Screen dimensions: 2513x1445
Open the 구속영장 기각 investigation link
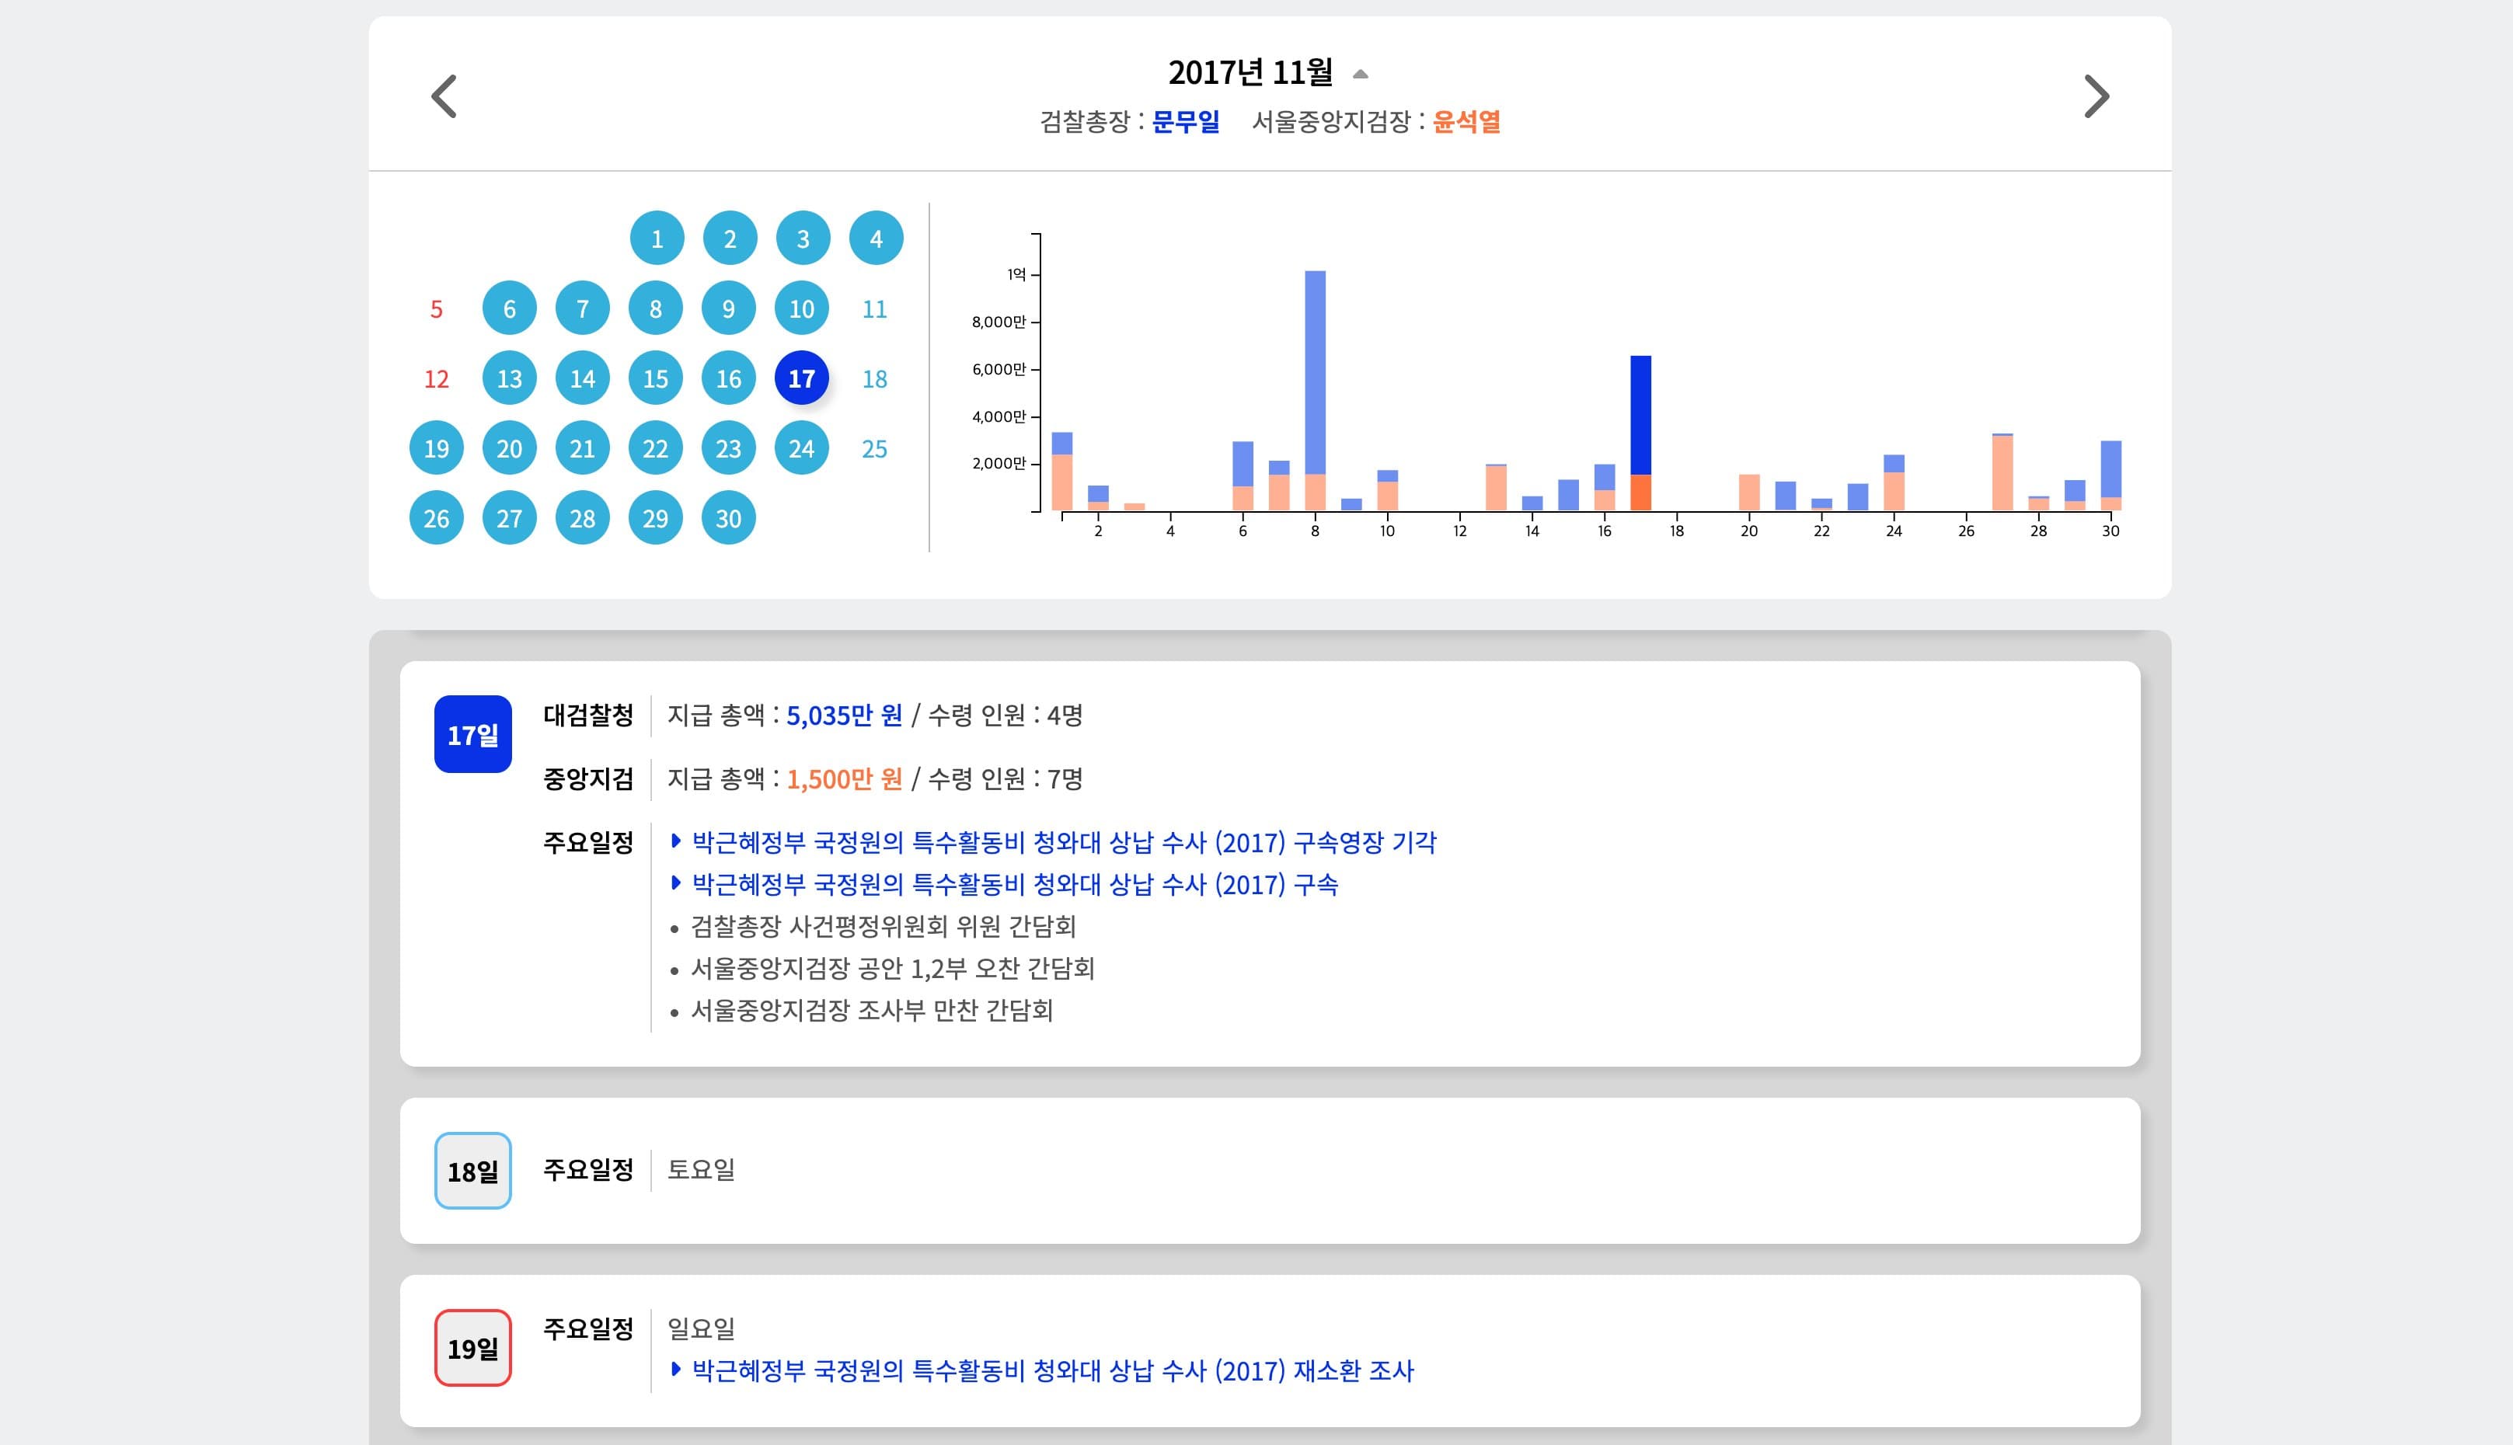1063,843
